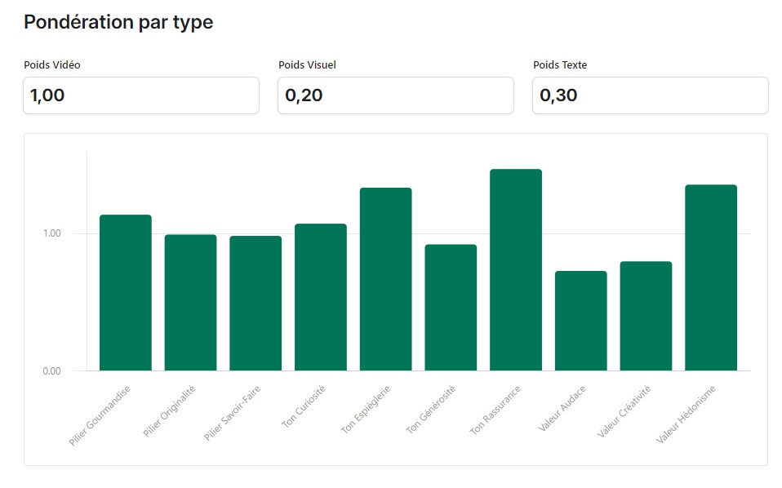Click the Pilier Gourmandise bar in chart
The width and height of the screenshot is (782, 488).
126,292
